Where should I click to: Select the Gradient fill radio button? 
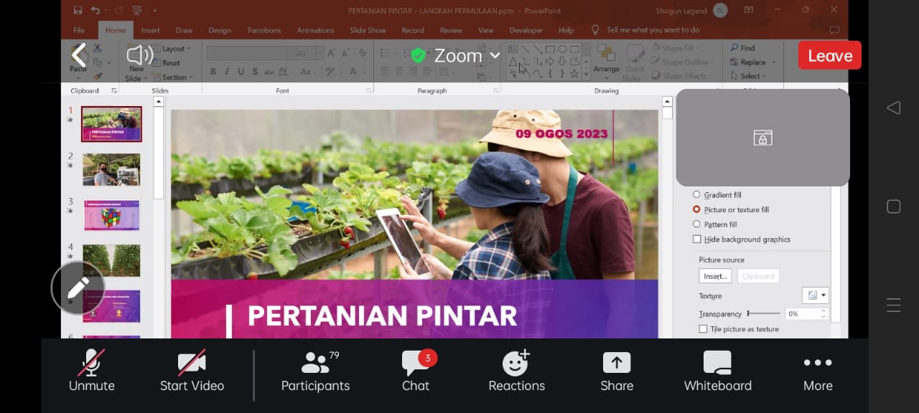coord(696,194)
